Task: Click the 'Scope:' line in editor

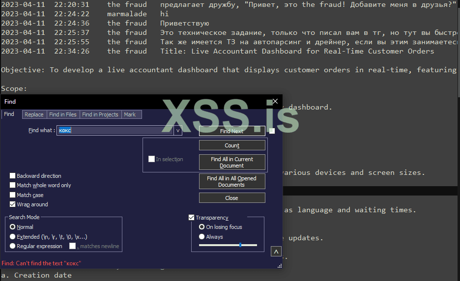Action: coord(14,88)
